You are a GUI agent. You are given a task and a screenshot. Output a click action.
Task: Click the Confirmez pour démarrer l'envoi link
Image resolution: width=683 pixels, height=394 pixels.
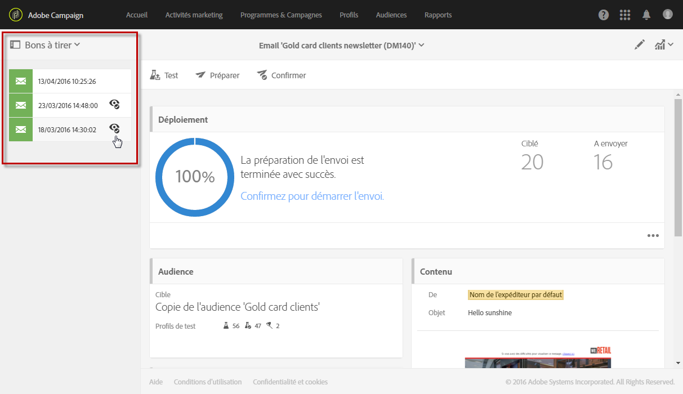pos(312,196)
